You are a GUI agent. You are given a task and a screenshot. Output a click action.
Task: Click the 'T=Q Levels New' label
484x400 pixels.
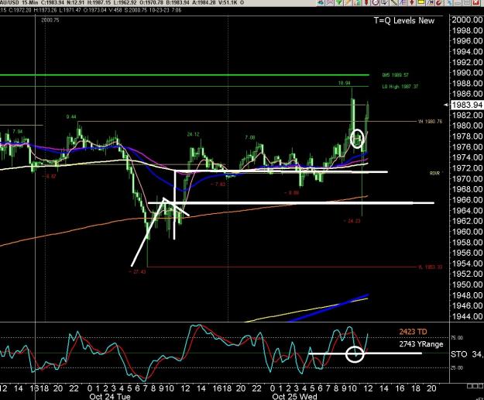[404, 21]
